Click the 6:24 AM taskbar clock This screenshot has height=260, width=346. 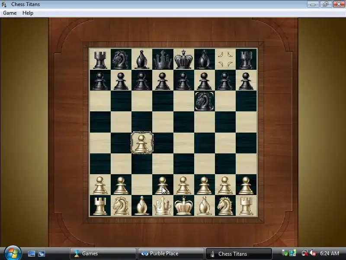(330, 253)
